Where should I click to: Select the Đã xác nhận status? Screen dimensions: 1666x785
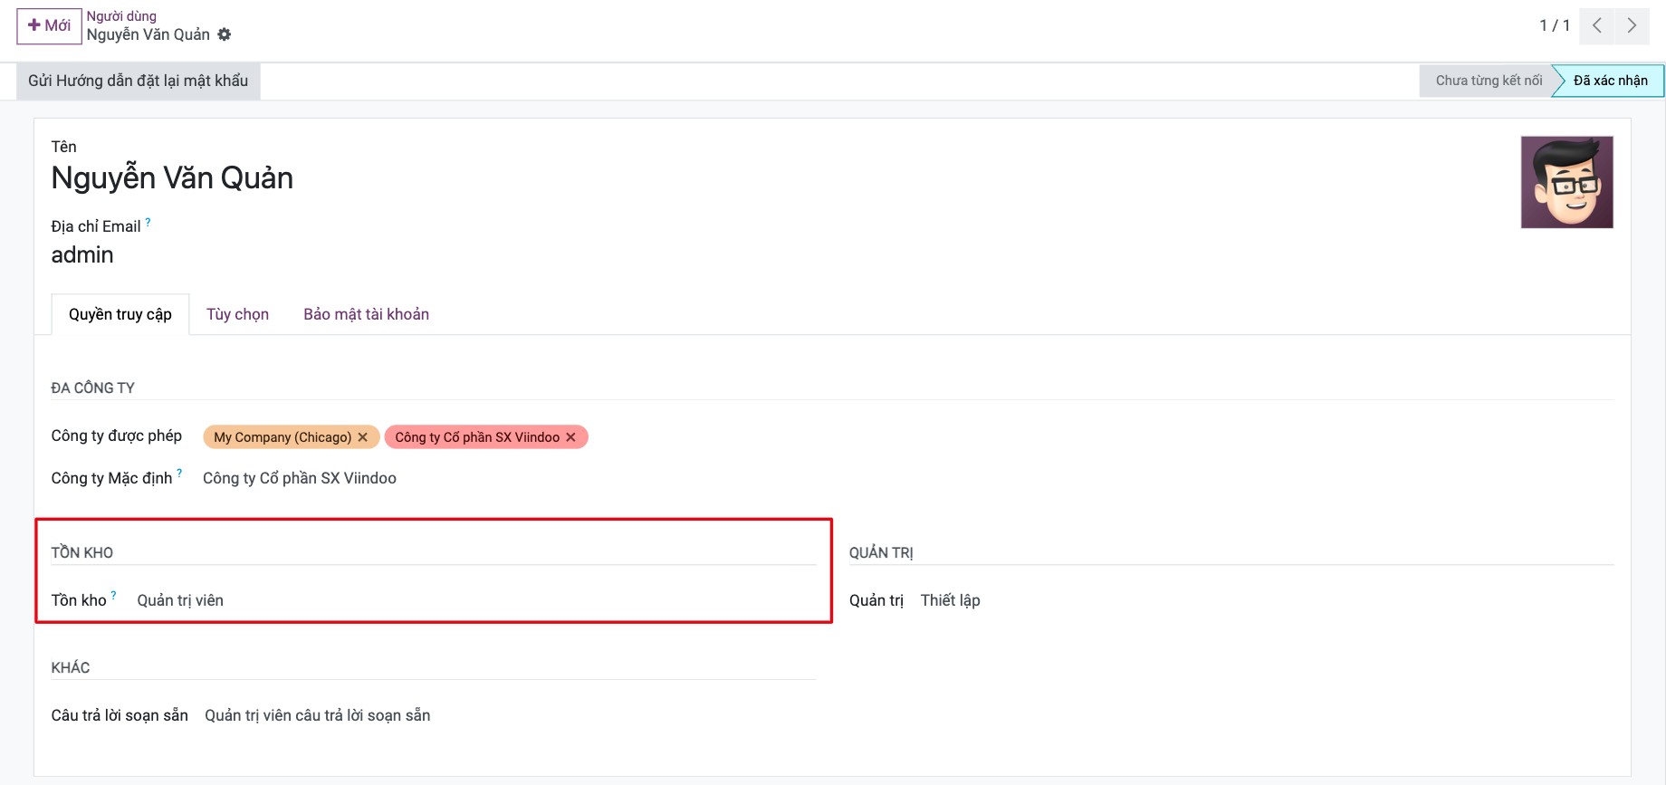point(1610,81)
